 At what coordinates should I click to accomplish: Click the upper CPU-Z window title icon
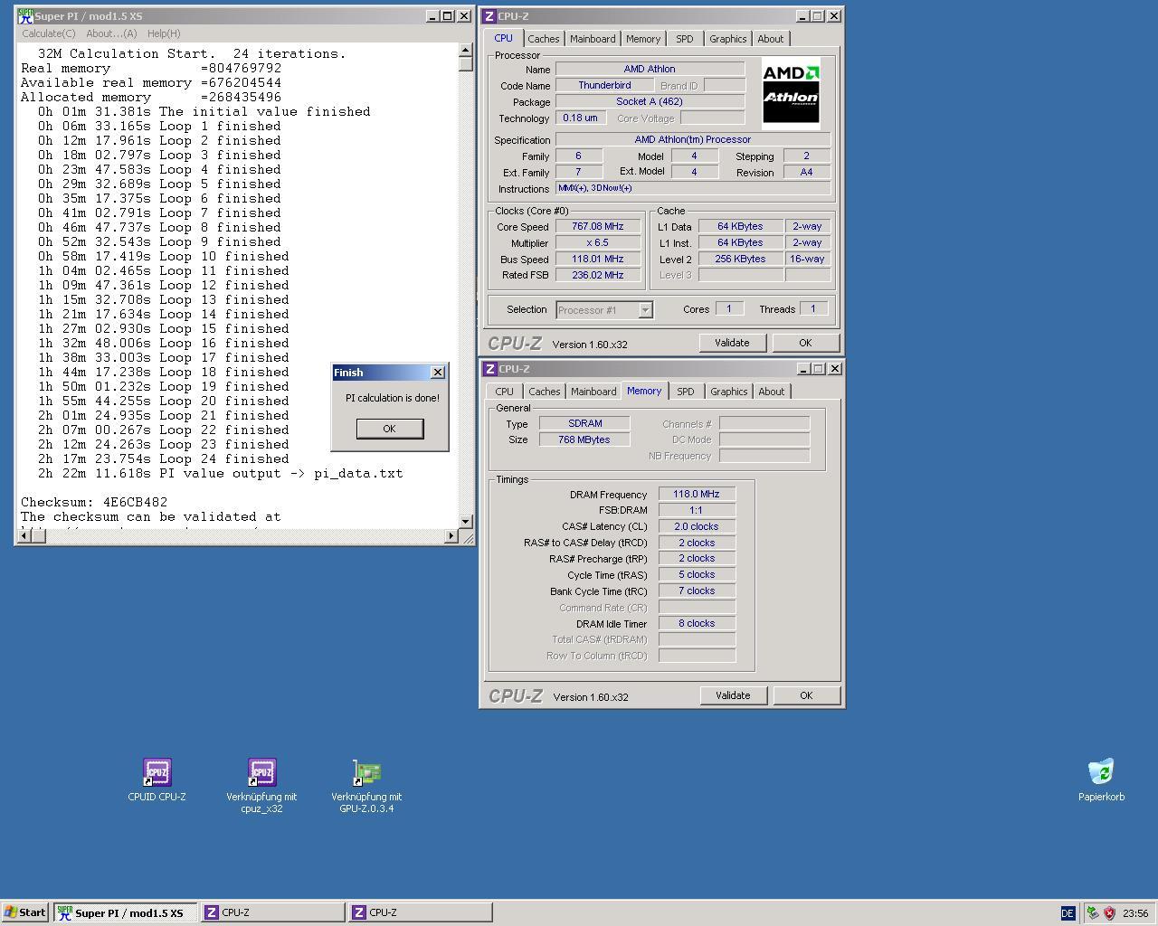(x=489, y=16)
